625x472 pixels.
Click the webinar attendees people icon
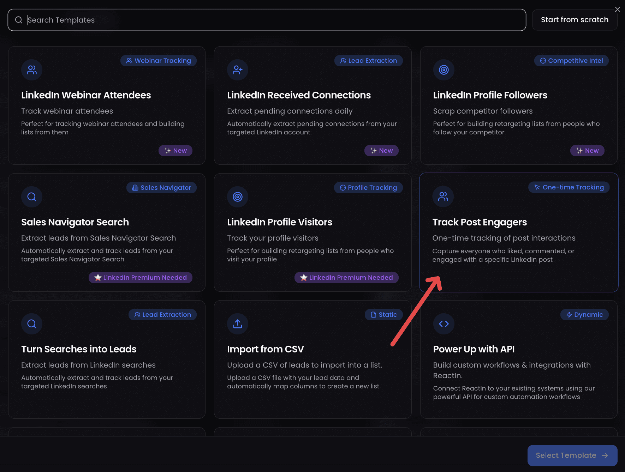(31, 70)
